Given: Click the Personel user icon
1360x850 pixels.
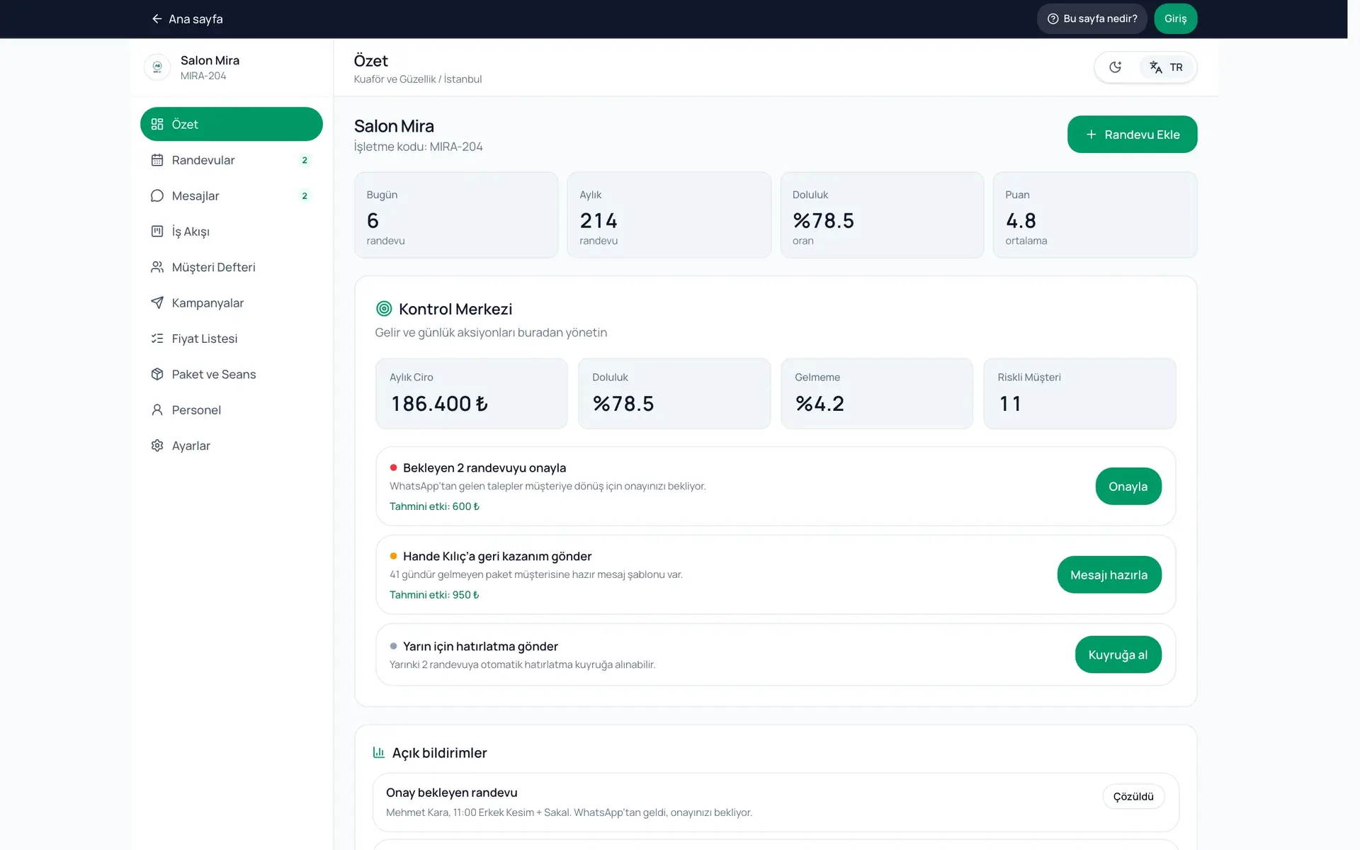Looking at the screenshot, I should (x=157, y=409).
